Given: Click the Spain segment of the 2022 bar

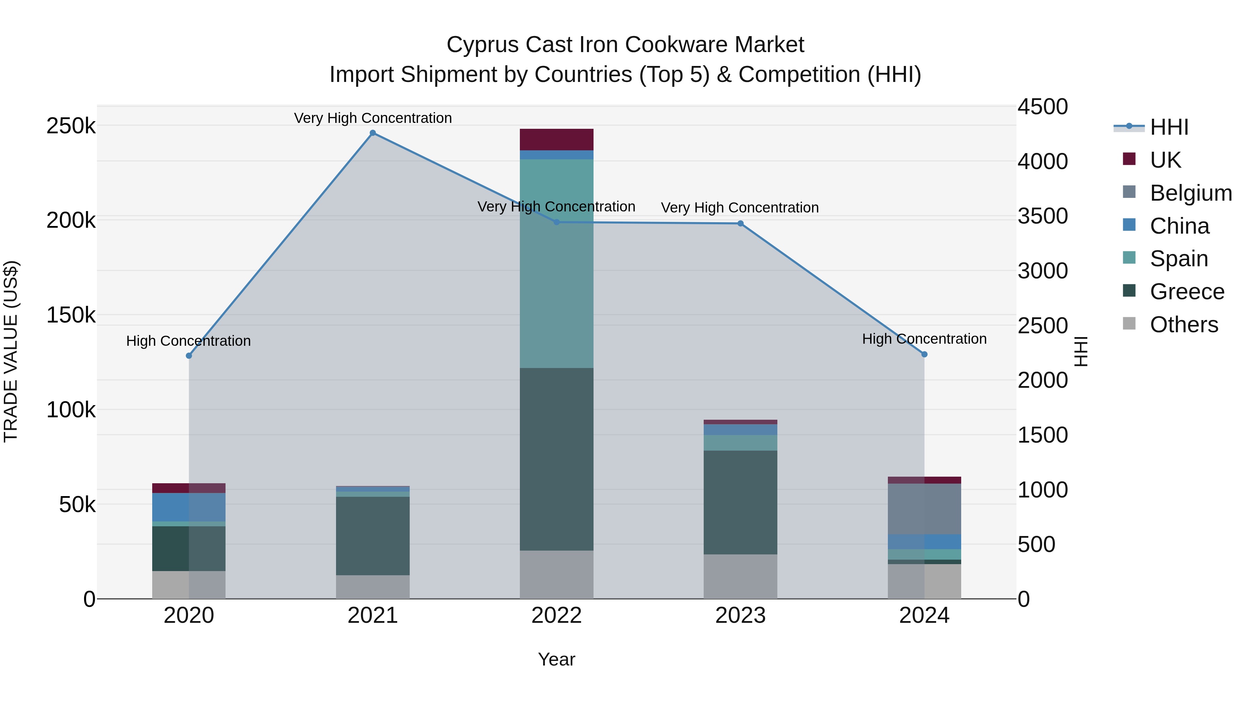Looking at the screenshot, I should click(557, 263).
